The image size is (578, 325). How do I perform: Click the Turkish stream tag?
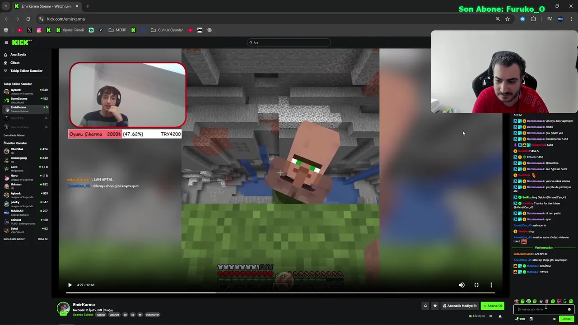click(100, 315)
